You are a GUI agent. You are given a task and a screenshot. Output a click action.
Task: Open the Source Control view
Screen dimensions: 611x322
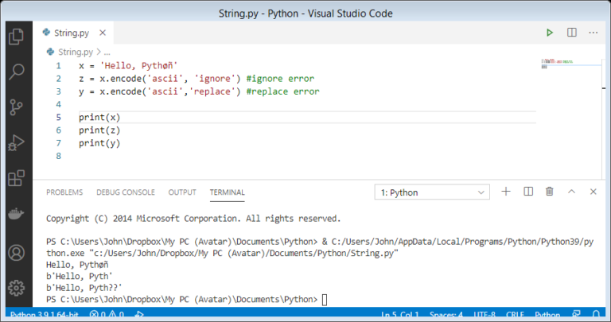point(15,107)
